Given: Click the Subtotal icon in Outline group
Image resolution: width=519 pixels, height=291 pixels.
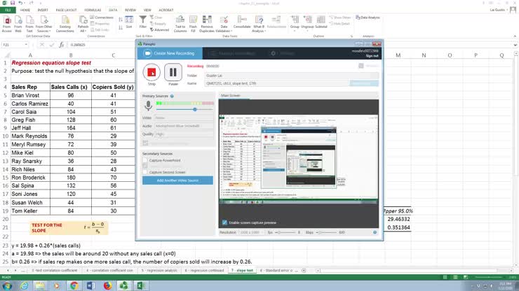Looking at the screenshot, I should click(x=321, y=22).
